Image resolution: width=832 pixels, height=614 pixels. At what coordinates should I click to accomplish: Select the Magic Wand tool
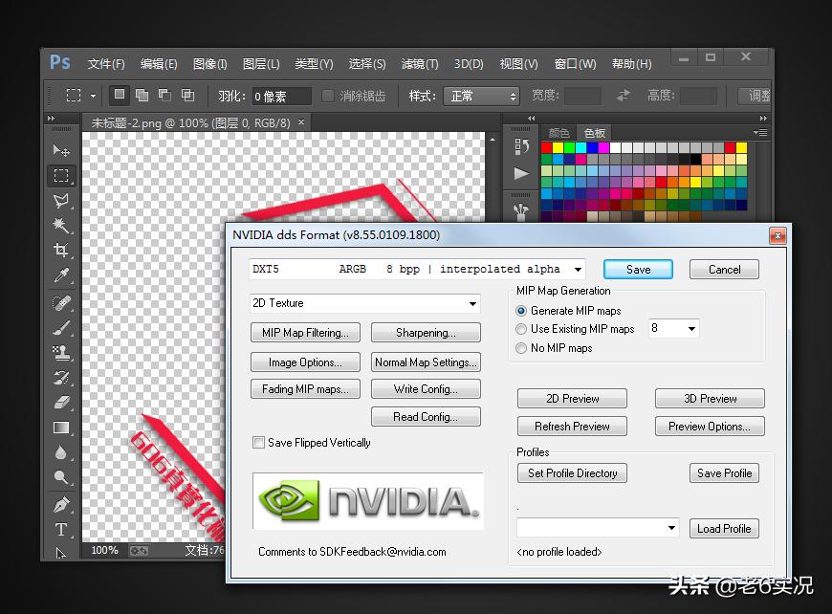61,225
